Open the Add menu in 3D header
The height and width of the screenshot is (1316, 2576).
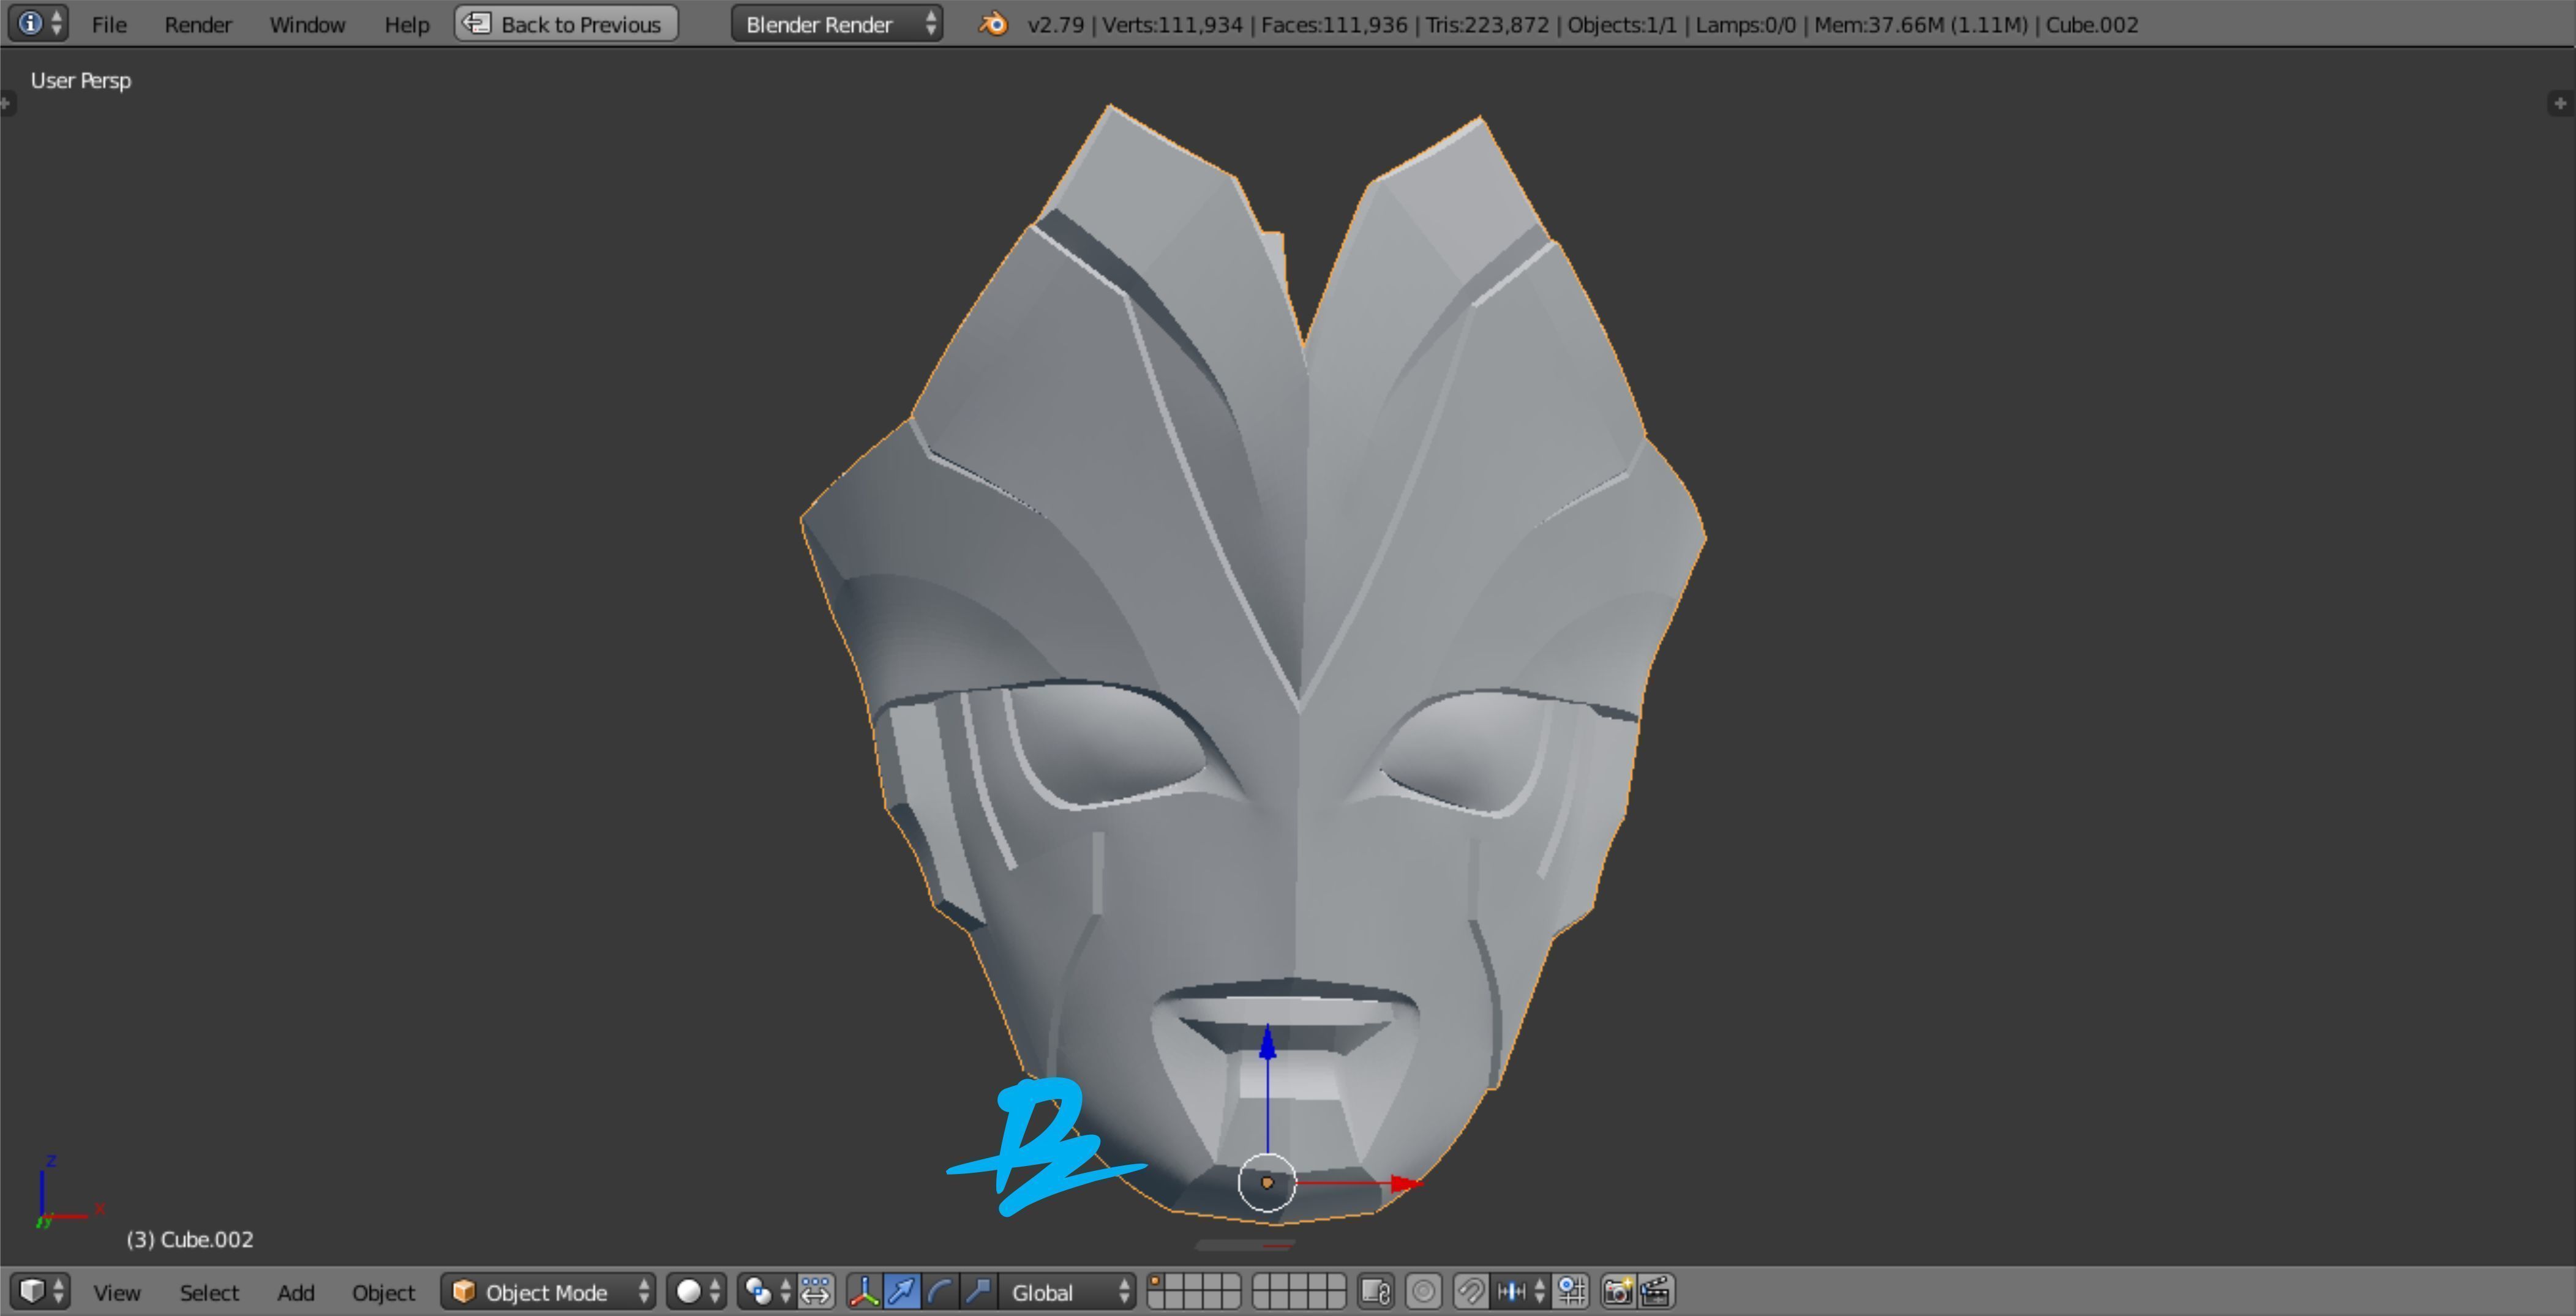pos(296,1292)
